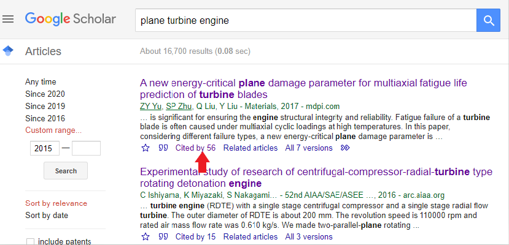The width and height of the screenshot is (509, 245).
Task: Save first result with star icon
Action: coord(146,148)
